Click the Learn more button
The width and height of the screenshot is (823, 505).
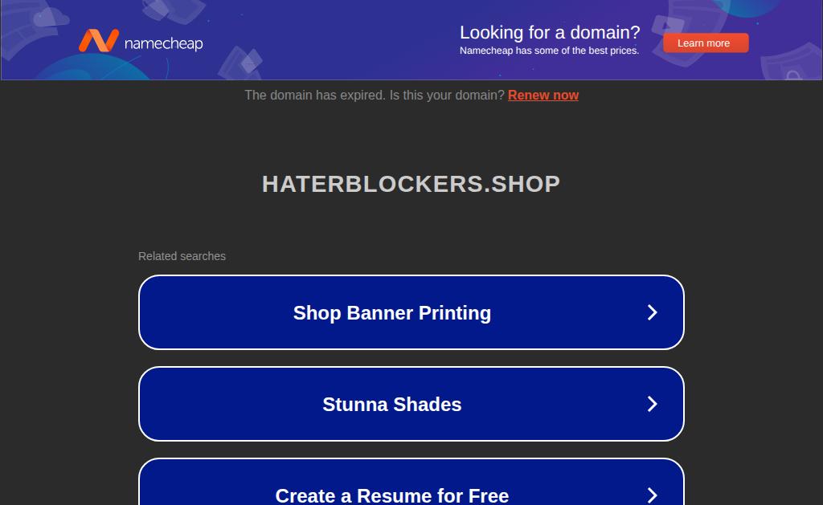(706, 43)
